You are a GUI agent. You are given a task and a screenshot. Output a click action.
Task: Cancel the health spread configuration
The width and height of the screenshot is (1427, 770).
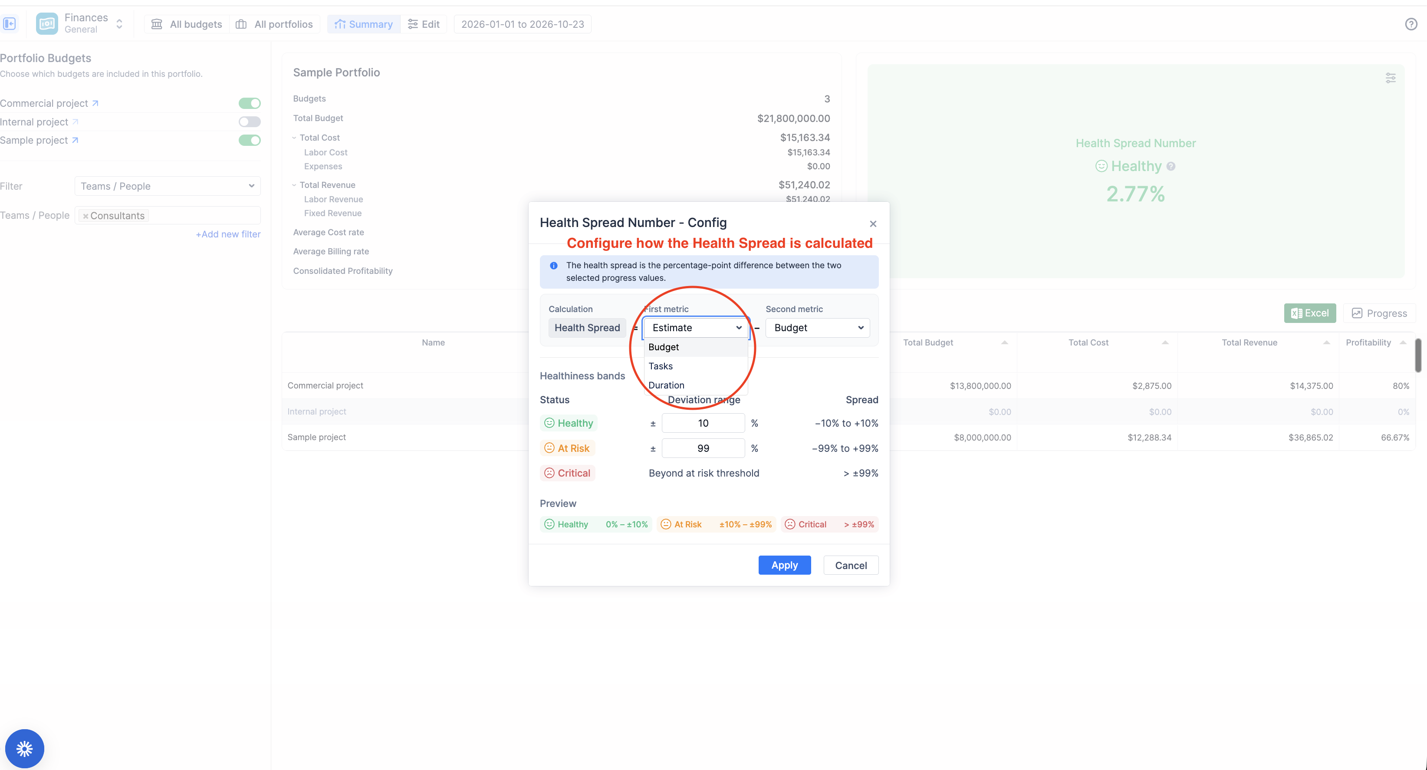pyautogui.click(x=851, y=565)
